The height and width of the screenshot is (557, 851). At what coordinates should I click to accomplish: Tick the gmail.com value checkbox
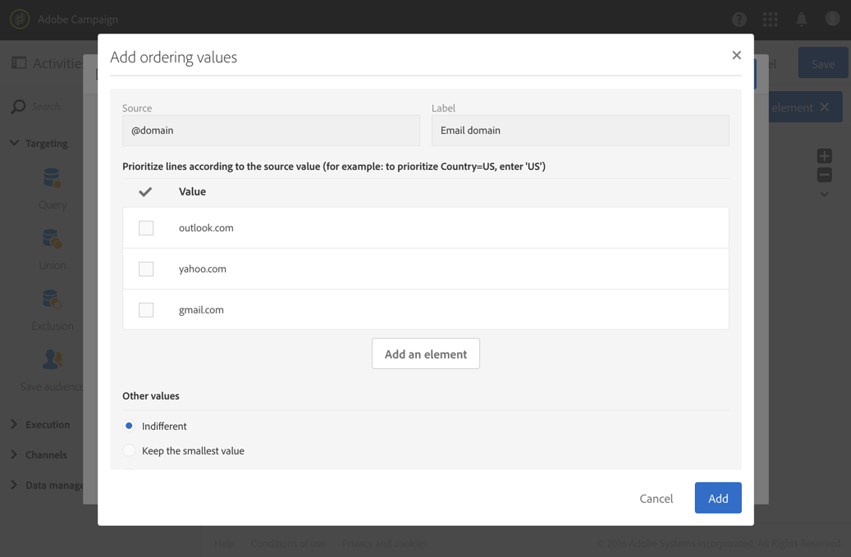(x=146, y=310)
